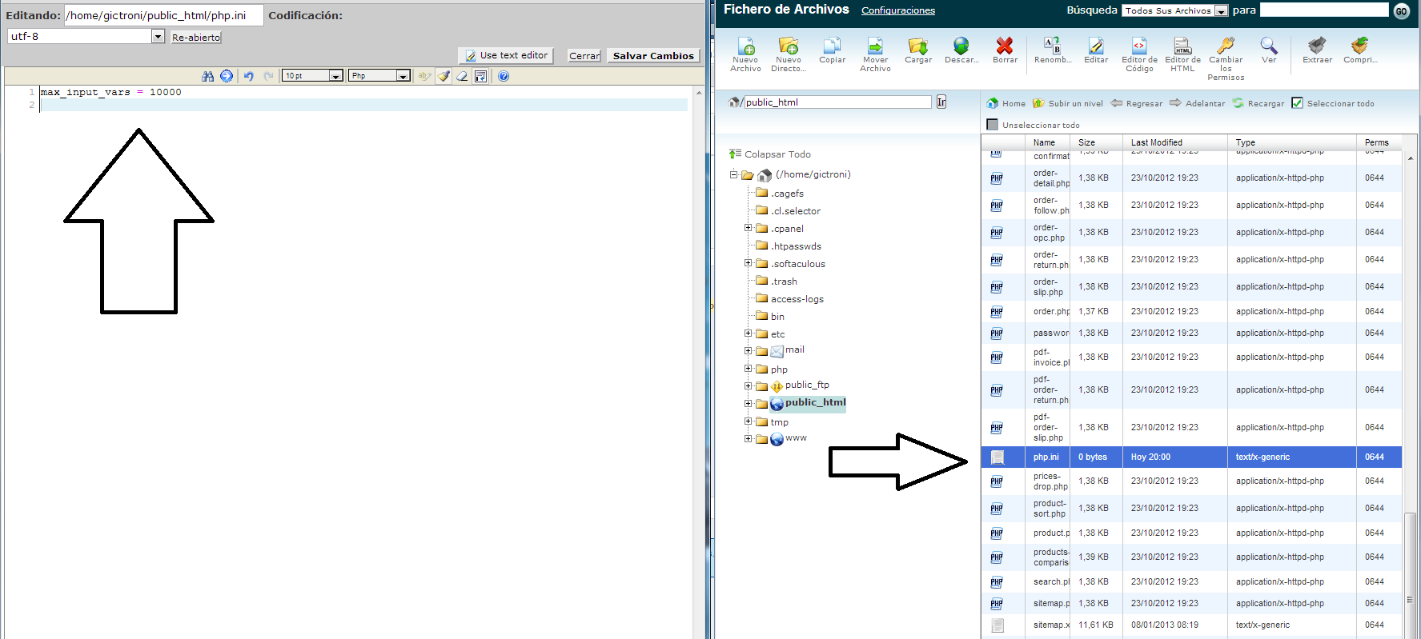
Task: Expand the .cpanel folder node
Action: click(x=749, y=228)
